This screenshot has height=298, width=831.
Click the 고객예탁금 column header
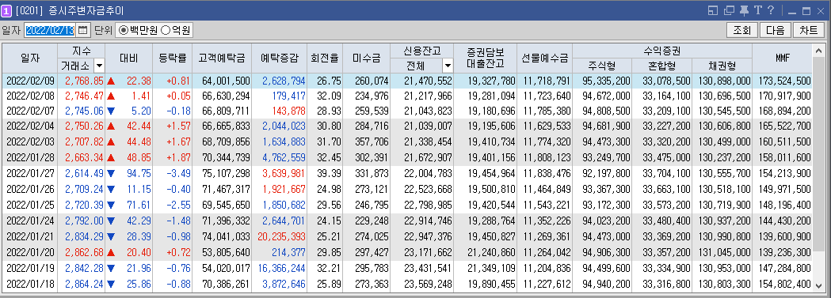222,58
